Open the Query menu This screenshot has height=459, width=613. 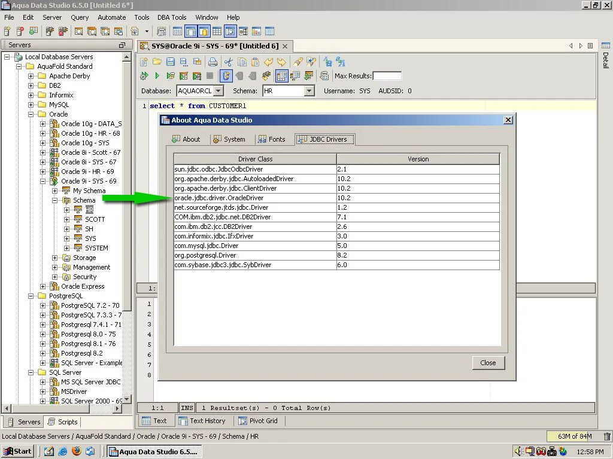pos(80,17)
